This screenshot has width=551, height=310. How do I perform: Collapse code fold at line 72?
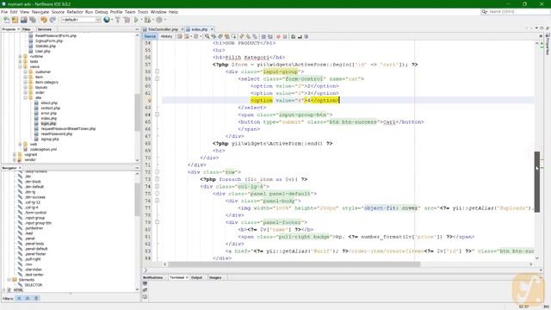(x=157, y=172)
